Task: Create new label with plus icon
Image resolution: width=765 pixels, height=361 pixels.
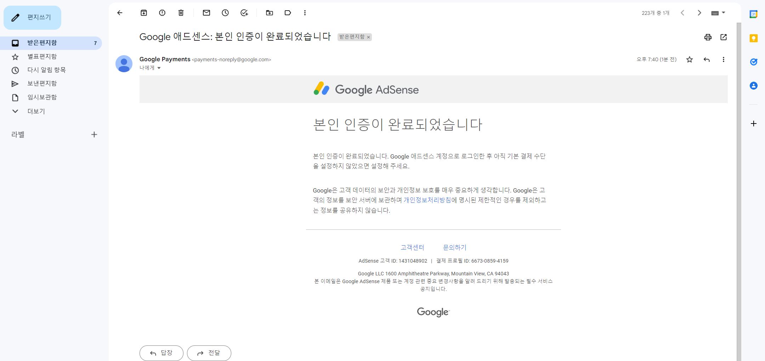Action: point(94,134)
